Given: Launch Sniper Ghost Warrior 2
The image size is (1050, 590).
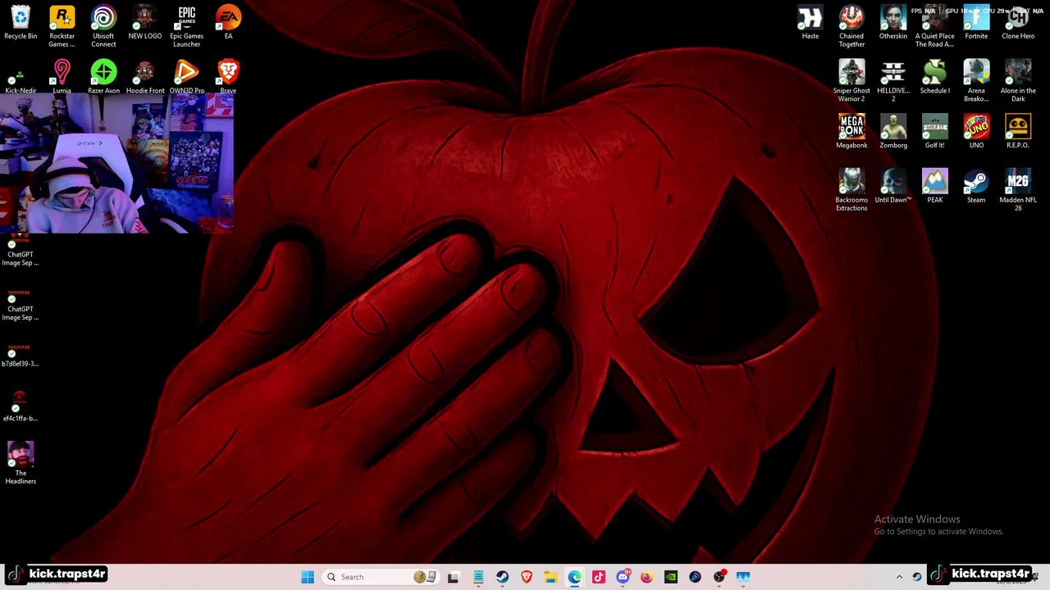Looking at the screenshot, I should pos(851,81).
